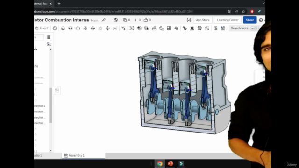Screen dimensions: 299x168
Task: Open a new browser tab
Action: click(59, 4)
